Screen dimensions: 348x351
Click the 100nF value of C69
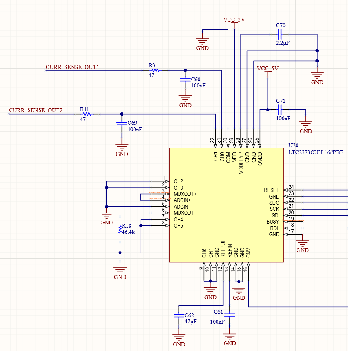tap(135, 130)
